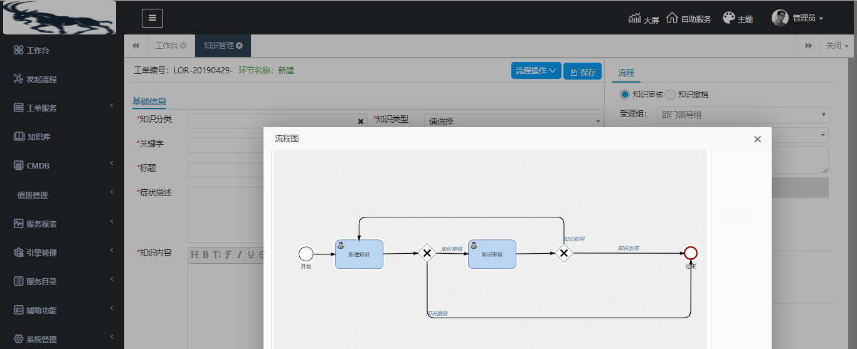The width and height of the screenshot is (857, 349).
Task: Click the hamburger menu toggle icon
Action: [x=152, y=18]
